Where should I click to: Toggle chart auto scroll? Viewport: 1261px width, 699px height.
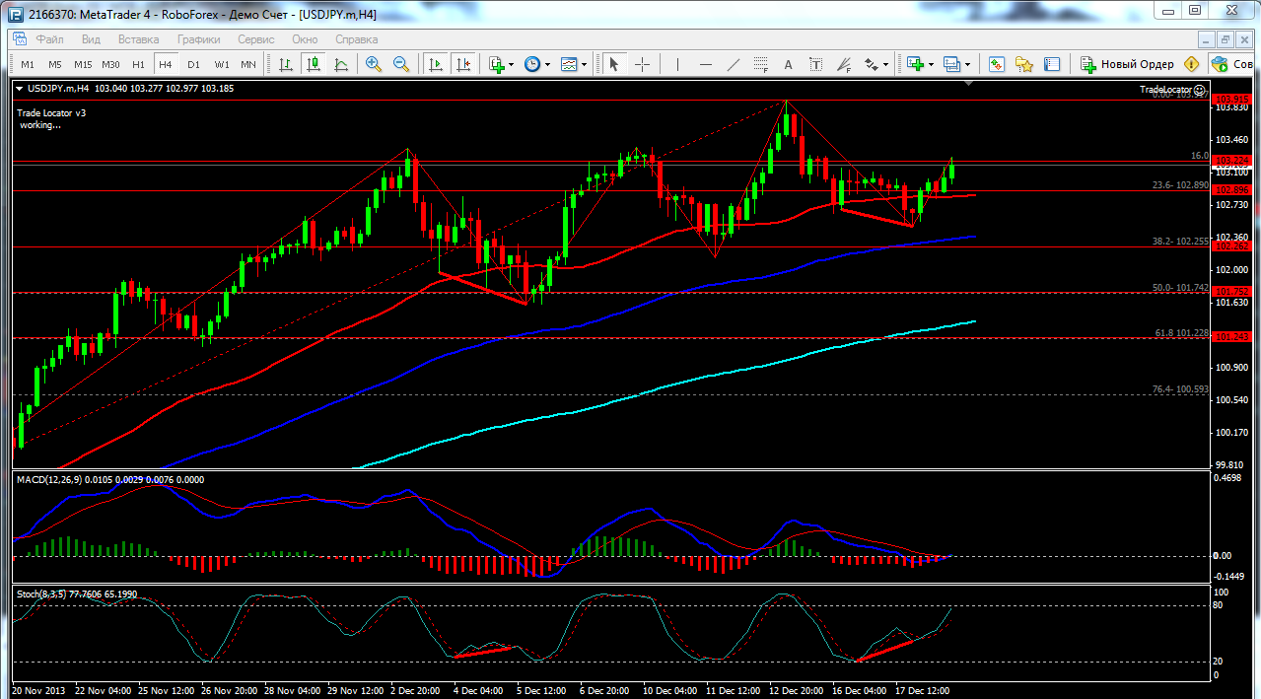[435, 64]
